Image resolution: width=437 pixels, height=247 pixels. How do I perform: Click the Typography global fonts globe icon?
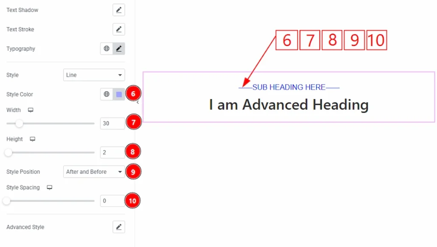coord(107,49)
